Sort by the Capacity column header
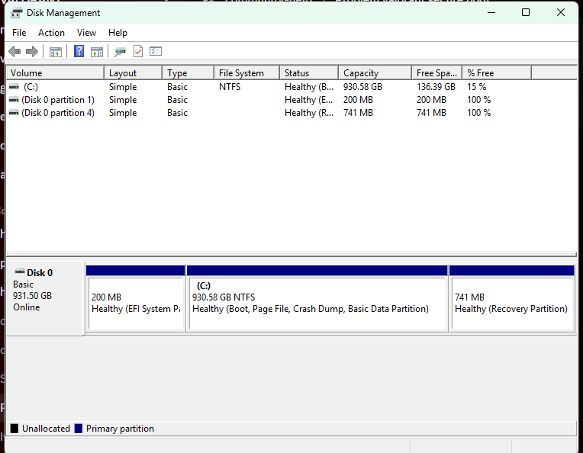This screenshot has height=453, width=583. click(375, 73)
